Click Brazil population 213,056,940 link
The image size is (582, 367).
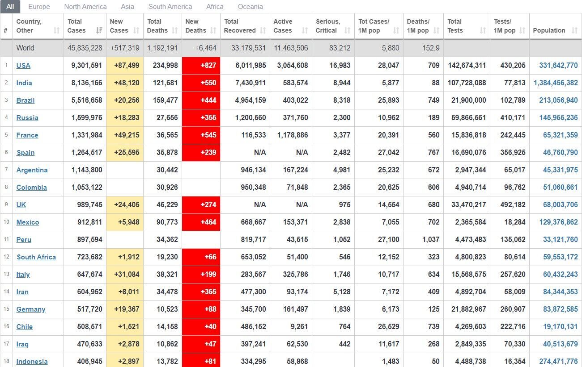pos(558,100)
